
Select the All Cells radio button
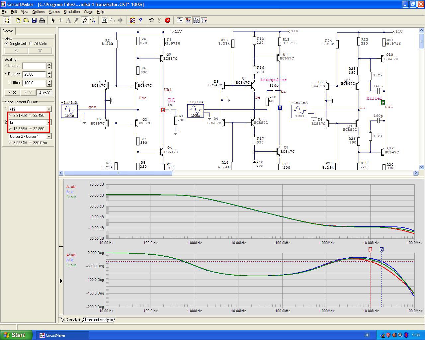pyautogui.click(x=31, y=43)
